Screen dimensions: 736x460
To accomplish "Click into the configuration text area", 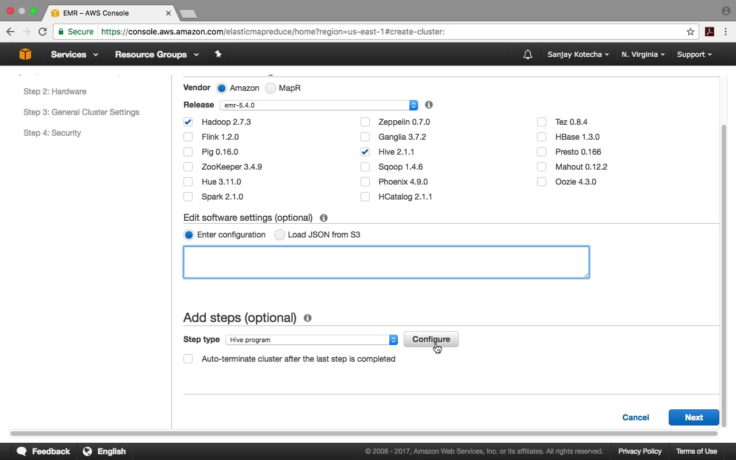I will point(386,262).
